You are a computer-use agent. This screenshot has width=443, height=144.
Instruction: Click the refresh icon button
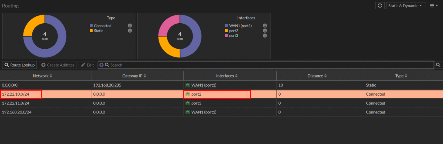tap(380, 6)
